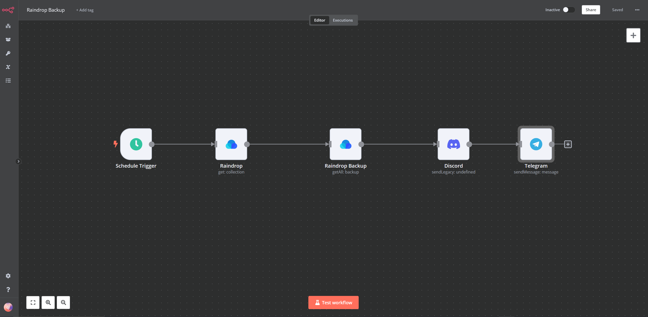The width and height of the screenshot is (648, 317).
Task: Zoom in on the canvas
Action: pyautogui.click(x=48, y=303)
